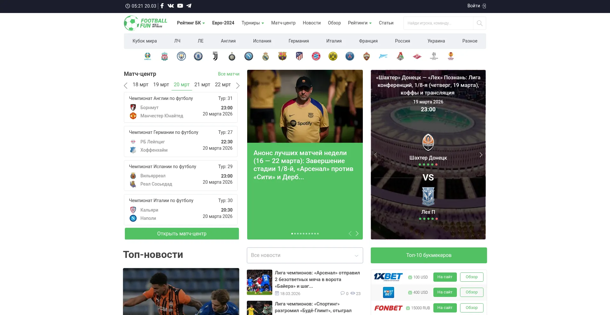Click Обзор for Mostbet
This screenshot has width=610, height=315.
pyautogui.click(x=472, y=292)
